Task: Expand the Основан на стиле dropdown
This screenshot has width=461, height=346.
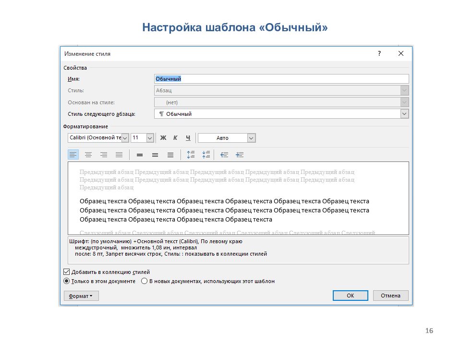Action: [404, 102]
